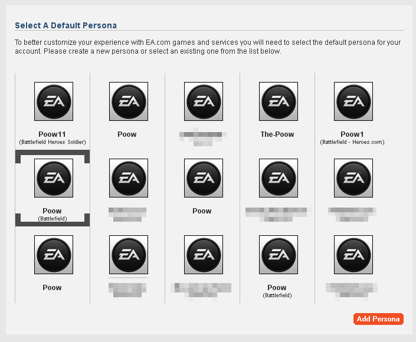Choose the Poow avatar in middle column center
The width and height of the screenshot is (416, 342).
tap(204, 178)
